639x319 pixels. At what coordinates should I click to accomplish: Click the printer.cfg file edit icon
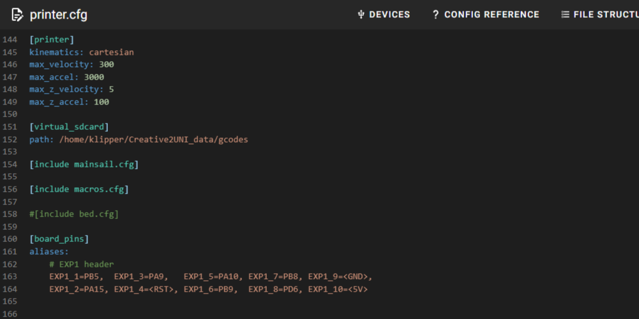tap(17, 15)
